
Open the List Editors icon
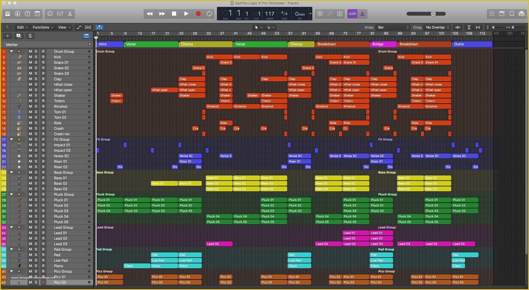(492, 14)
